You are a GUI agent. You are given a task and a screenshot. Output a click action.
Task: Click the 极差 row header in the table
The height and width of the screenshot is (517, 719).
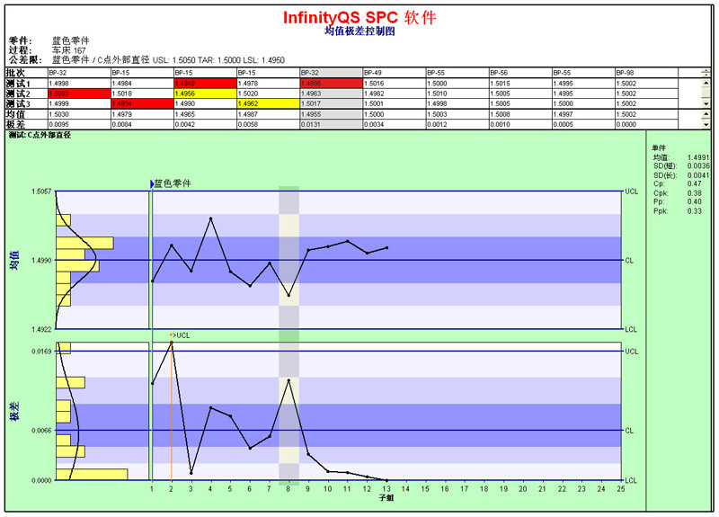click(26, 124)
